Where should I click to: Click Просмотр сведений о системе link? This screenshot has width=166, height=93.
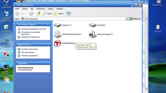34,29
